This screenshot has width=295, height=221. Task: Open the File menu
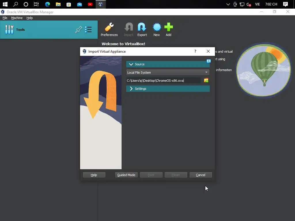tap(5, 18)
